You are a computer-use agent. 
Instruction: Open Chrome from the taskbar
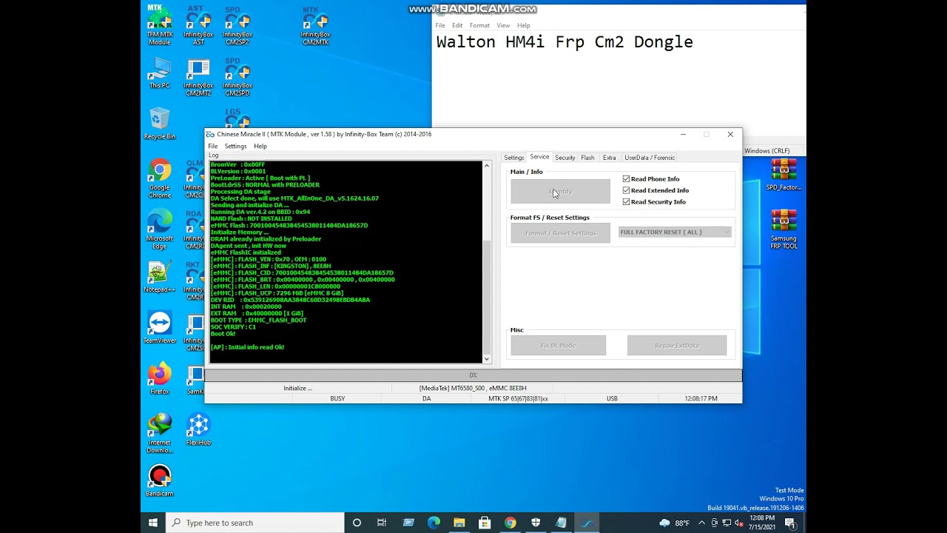510,523
